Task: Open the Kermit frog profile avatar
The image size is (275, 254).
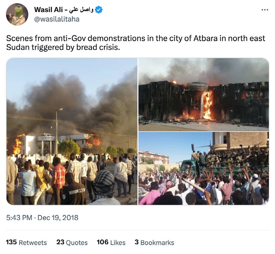Action: pos(17,14)
